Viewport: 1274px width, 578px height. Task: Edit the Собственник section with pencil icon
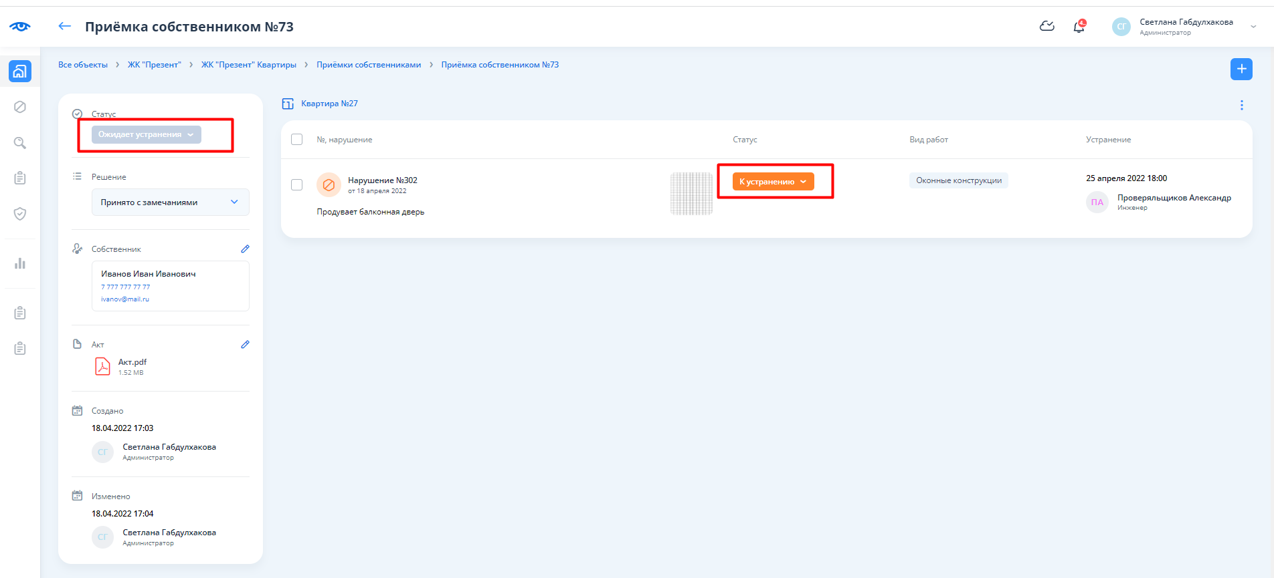pyautogui.click(x=245, y=249)
